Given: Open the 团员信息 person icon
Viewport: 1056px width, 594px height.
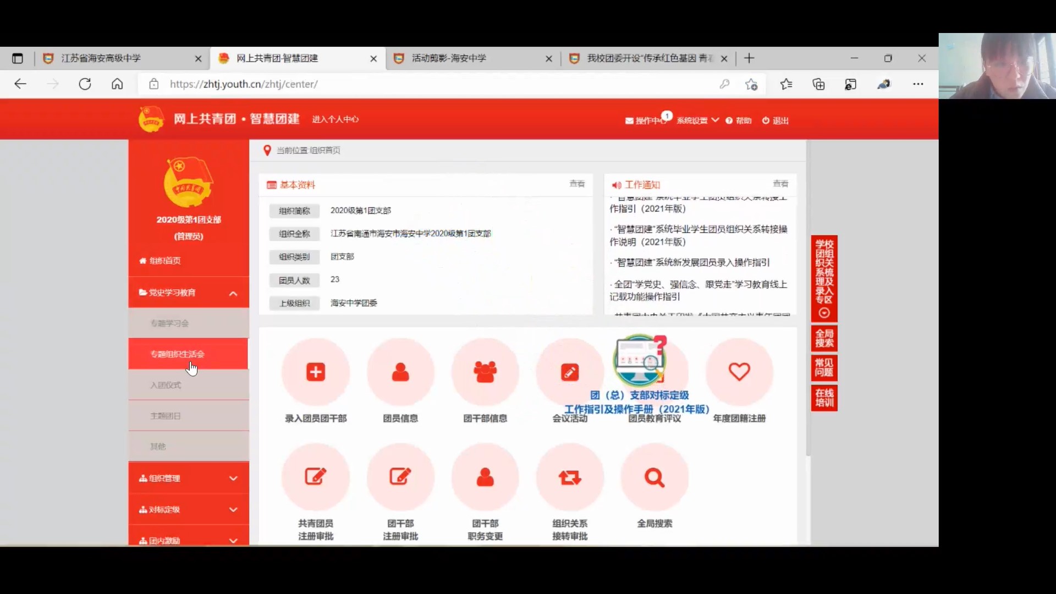Looking at the screenshot, I should click(x=400, y=372).
